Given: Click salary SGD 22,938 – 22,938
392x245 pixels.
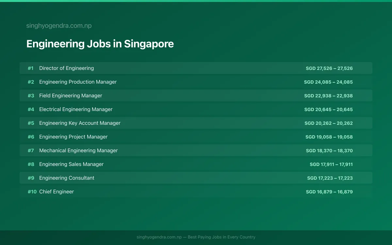Looking at the screenshot, I should click(328, 96).
